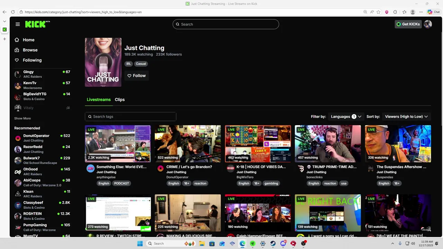Open Bulwark7 avatar in Recommended list
The width and height of the screenshot is (443, 249).
(18, 160)
